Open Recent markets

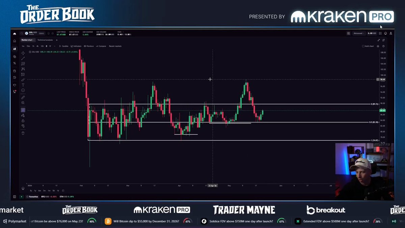point(115,46)
